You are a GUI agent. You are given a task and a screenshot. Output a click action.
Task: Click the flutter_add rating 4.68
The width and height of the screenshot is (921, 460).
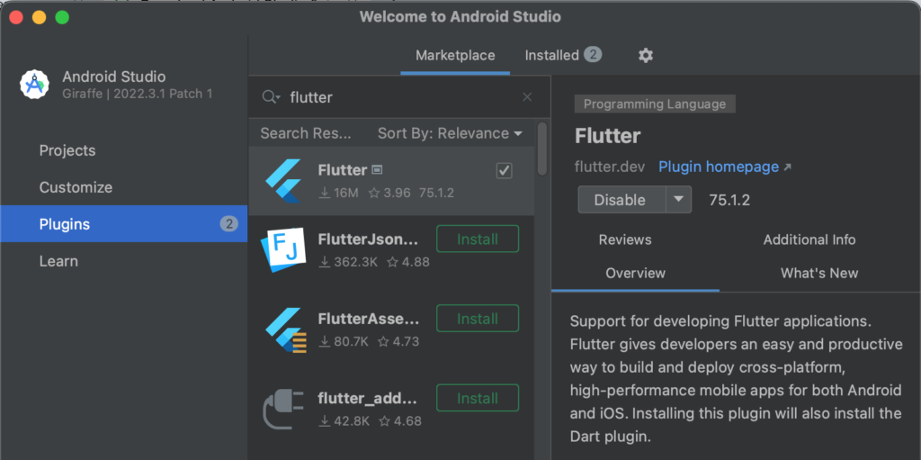click(x=400, y=421)
